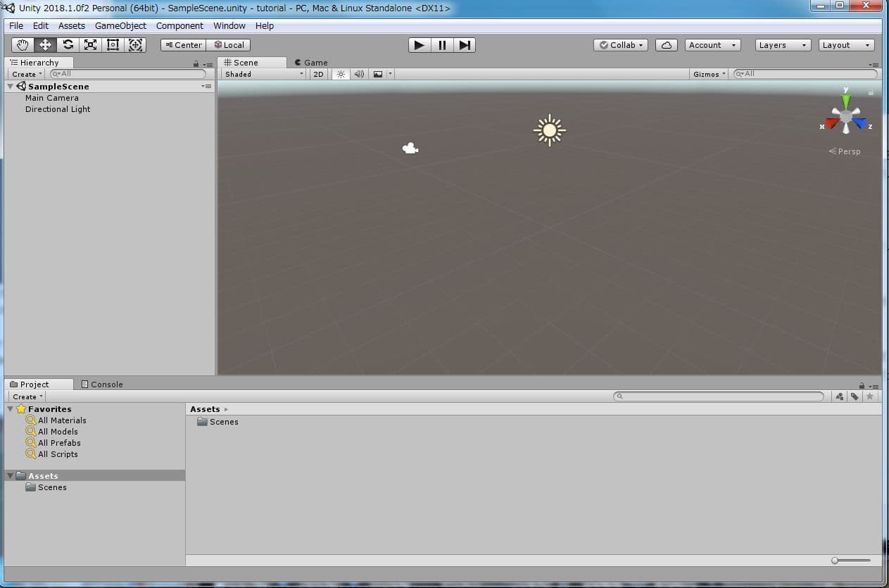Image resolution: width=889 pixels, height=588 pixels.
Task: Select the combined Transform tool
Action: click(x=136, y=45)
